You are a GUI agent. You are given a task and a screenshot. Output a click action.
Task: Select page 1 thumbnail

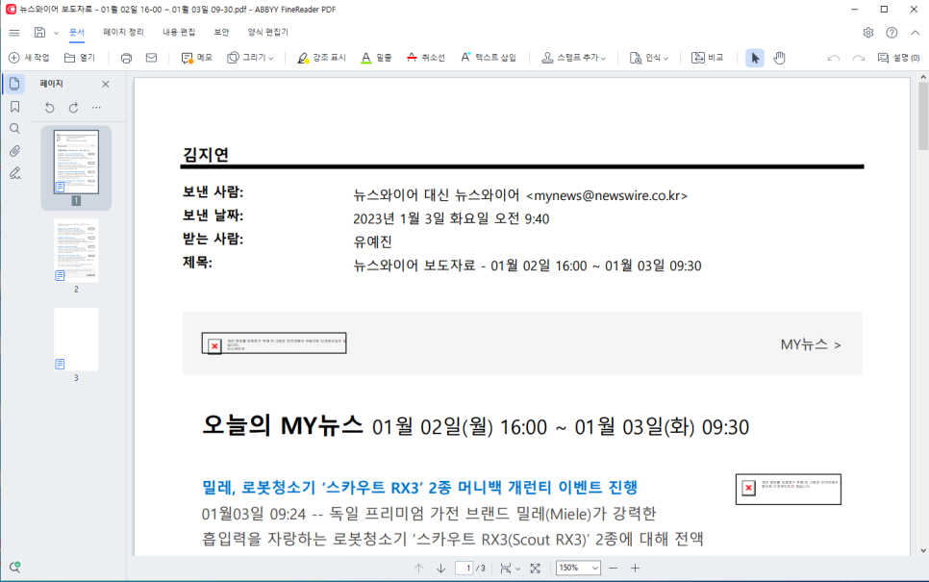pos(76,162)
